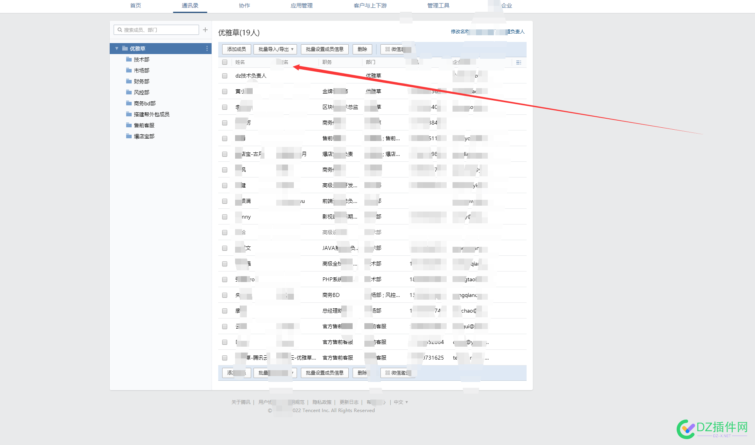Click the 修改名称 link
Image resolution: width=755 pixels, height=445 pixels.
(460, 32)
